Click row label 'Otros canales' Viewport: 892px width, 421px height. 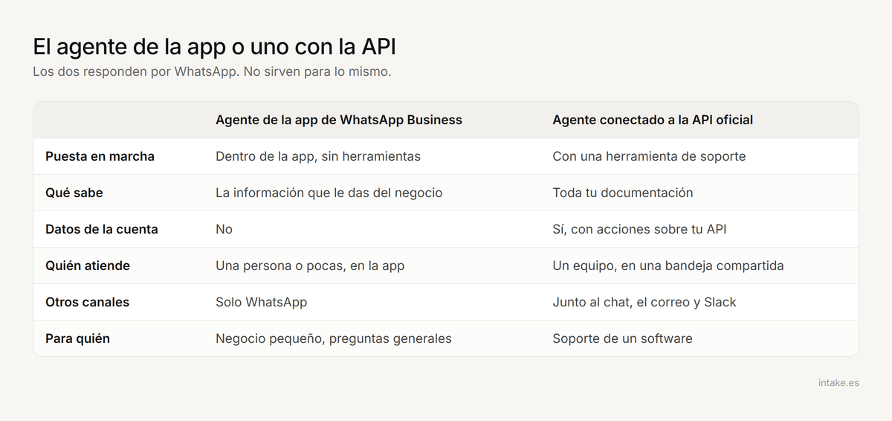[x=87, y=302]
